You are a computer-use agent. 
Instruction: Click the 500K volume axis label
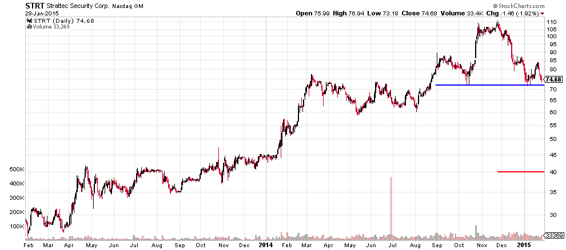17,170
